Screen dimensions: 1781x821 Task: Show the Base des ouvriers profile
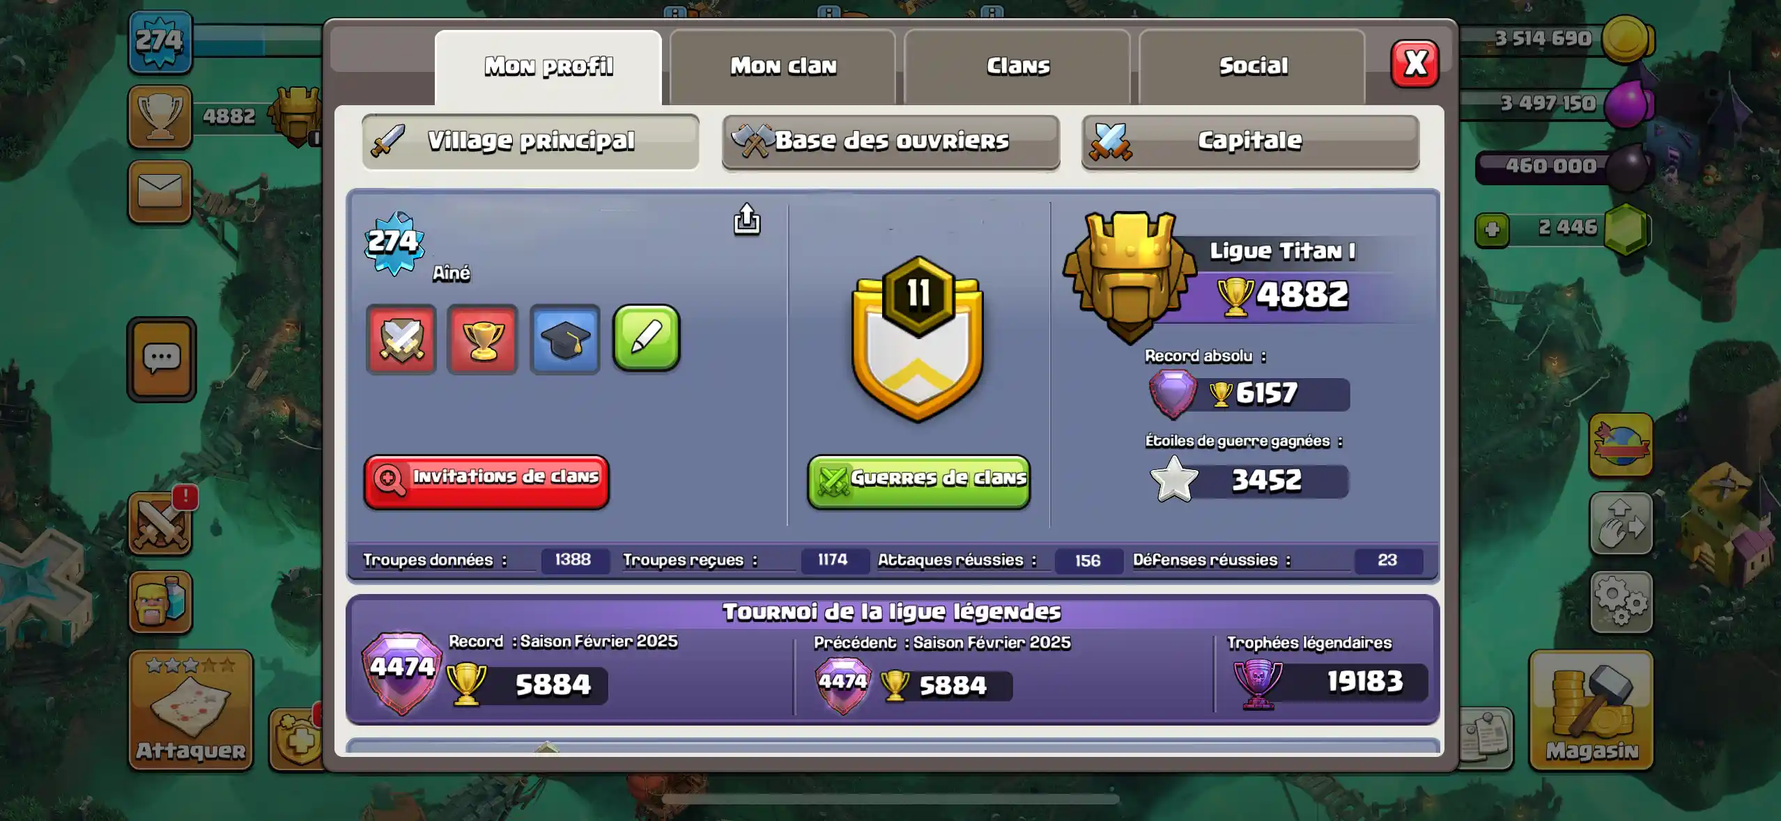click(890, 141)
